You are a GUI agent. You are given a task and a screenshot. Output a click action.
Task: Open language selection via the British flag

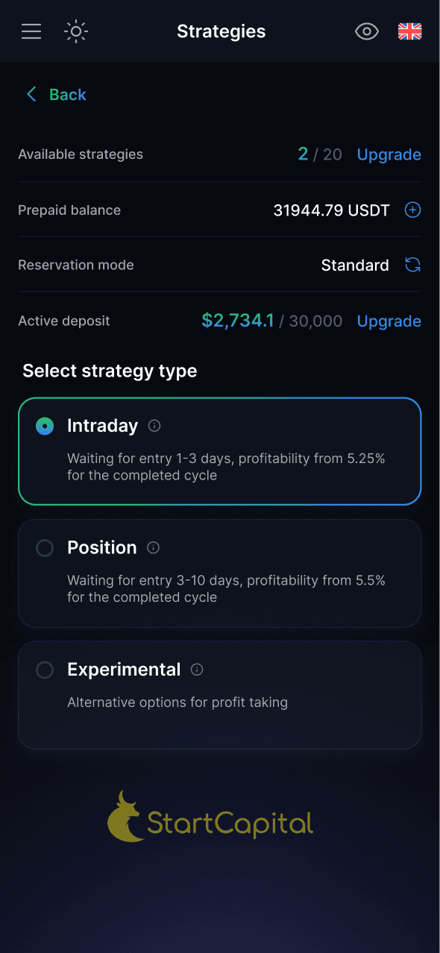coord(409,31)
